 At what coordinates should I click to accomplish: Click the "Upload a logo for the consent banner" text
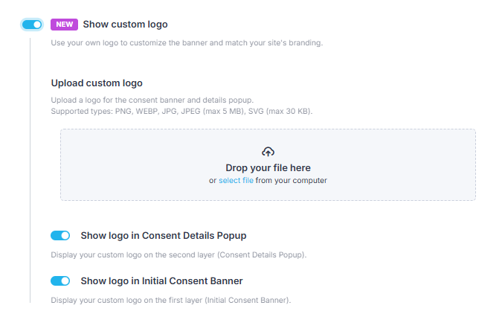[152, 100]
